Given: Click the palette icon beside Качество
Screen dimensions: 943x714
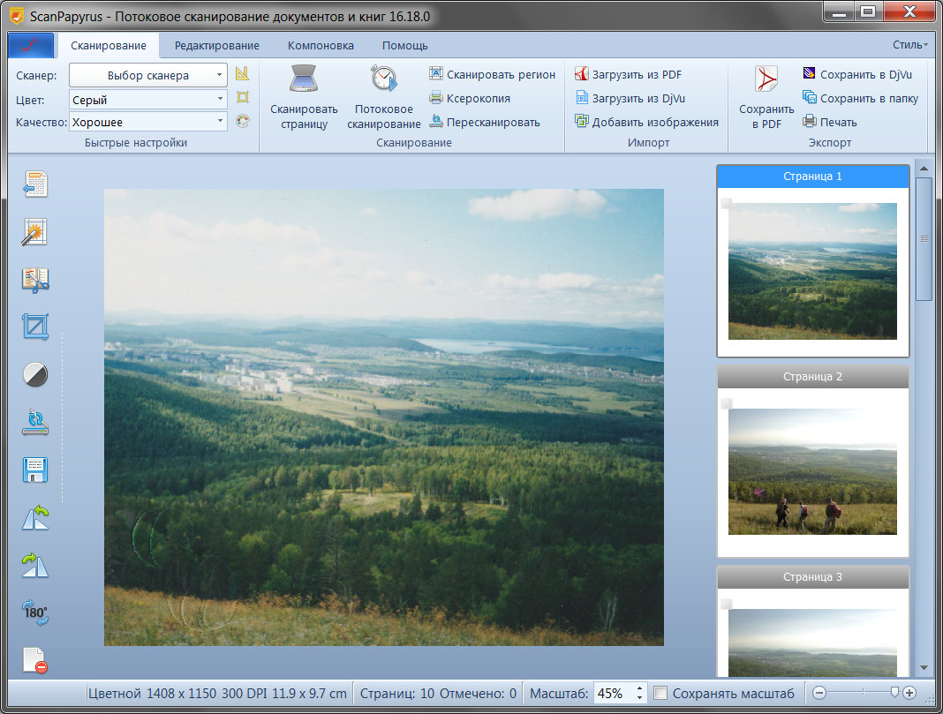Looking at the screenshot, I should coord(242,121).
